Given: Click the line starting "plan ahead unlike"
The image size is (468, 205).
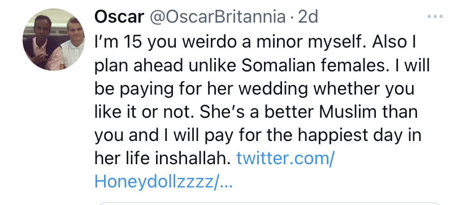Looking at the screenshot, I should (262, 65).
